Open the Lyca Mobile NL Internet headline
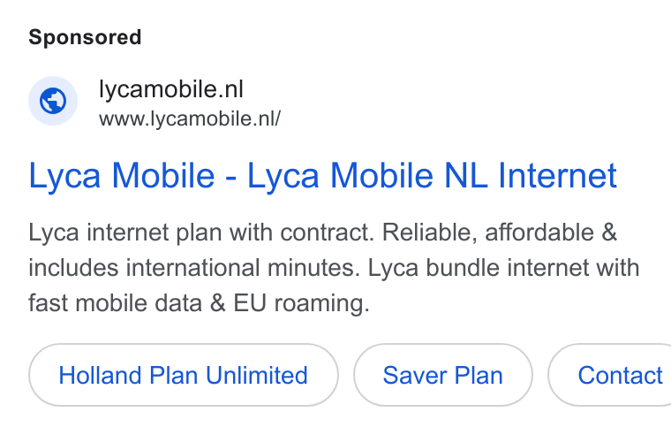671x435 pixels. tap(322, 176)
